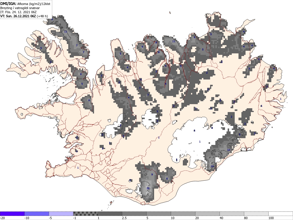Click the map value 9 above the 26 value
This screenshot has width=293, height=220.
click(152, 175)
